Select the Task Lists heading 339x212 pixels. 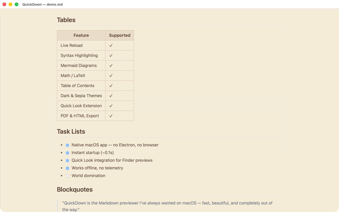click(71, 131)
